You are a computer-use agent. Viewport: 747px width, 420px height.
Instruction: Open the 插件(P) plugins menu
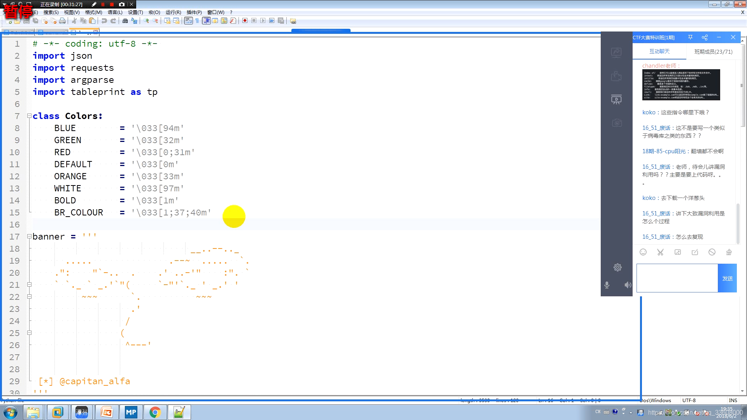(x=194, y=12)
